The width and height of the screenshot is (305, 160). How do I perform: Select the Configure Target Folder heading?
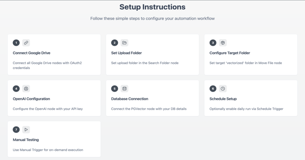click(230, 53)
